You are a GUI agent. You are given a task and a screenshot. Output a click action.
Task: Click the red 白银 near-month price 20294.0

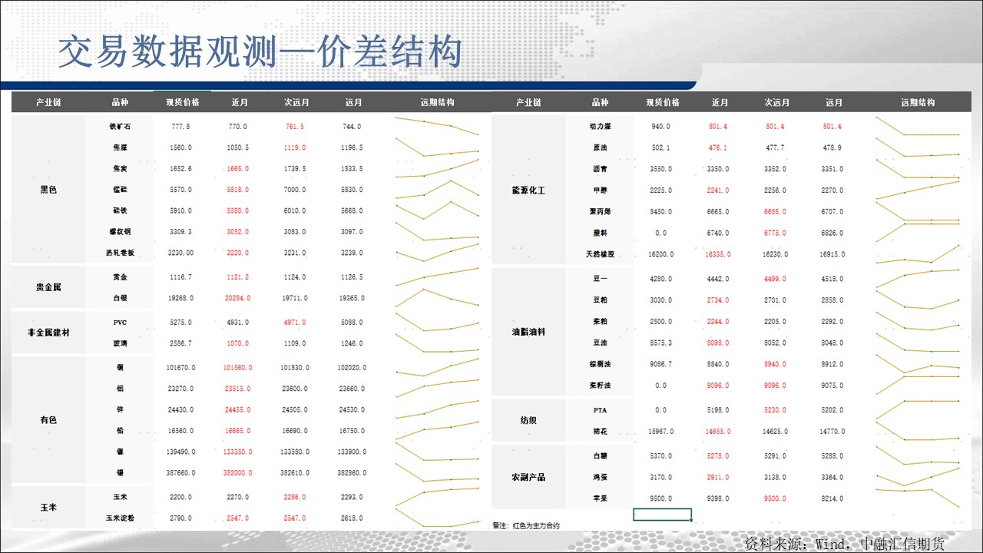(x=239, y=298)
